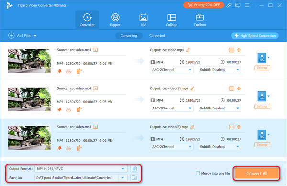Select the Converting list tab
This screenshot has width=287, height=186.
129,36
